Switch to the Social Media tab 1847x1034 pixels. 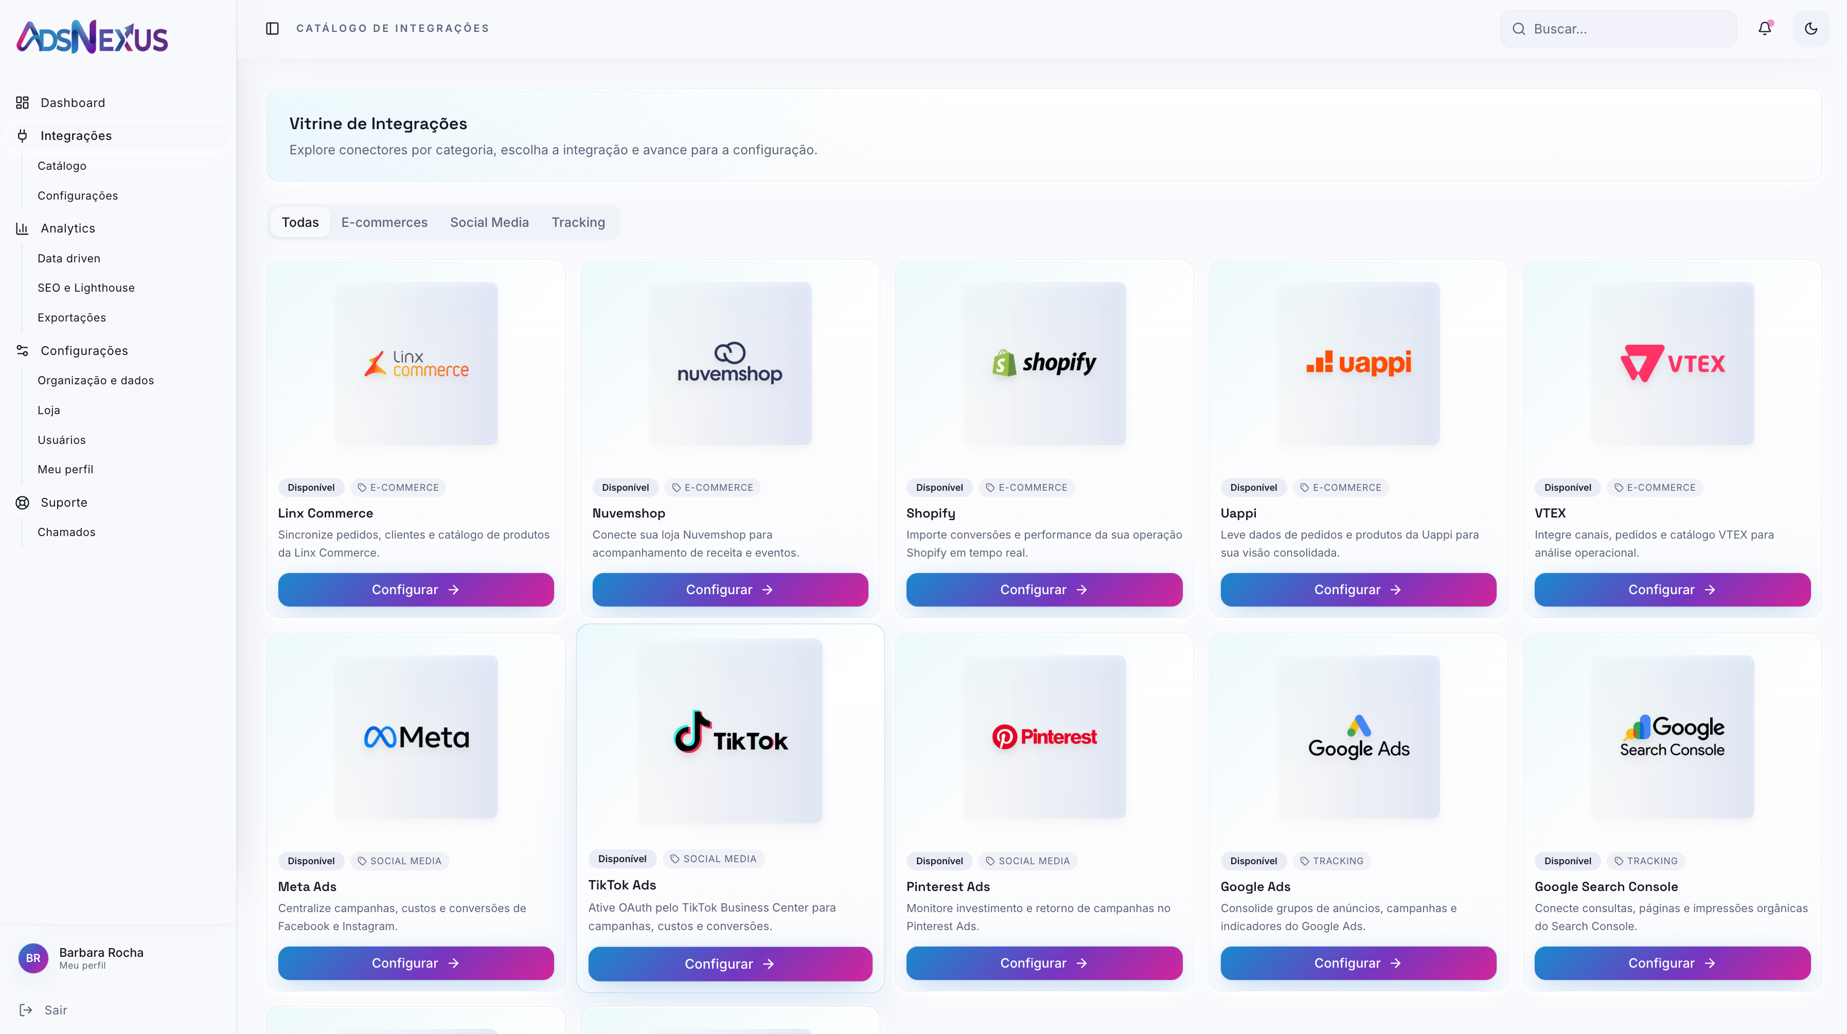tap(489, 222)
